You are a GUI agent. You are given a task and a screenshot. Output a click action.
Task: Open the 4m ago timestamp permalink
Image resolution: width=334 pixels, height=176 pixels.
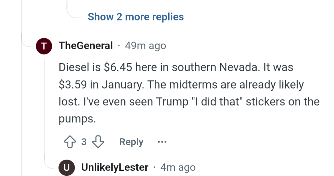tap(178, 168)
